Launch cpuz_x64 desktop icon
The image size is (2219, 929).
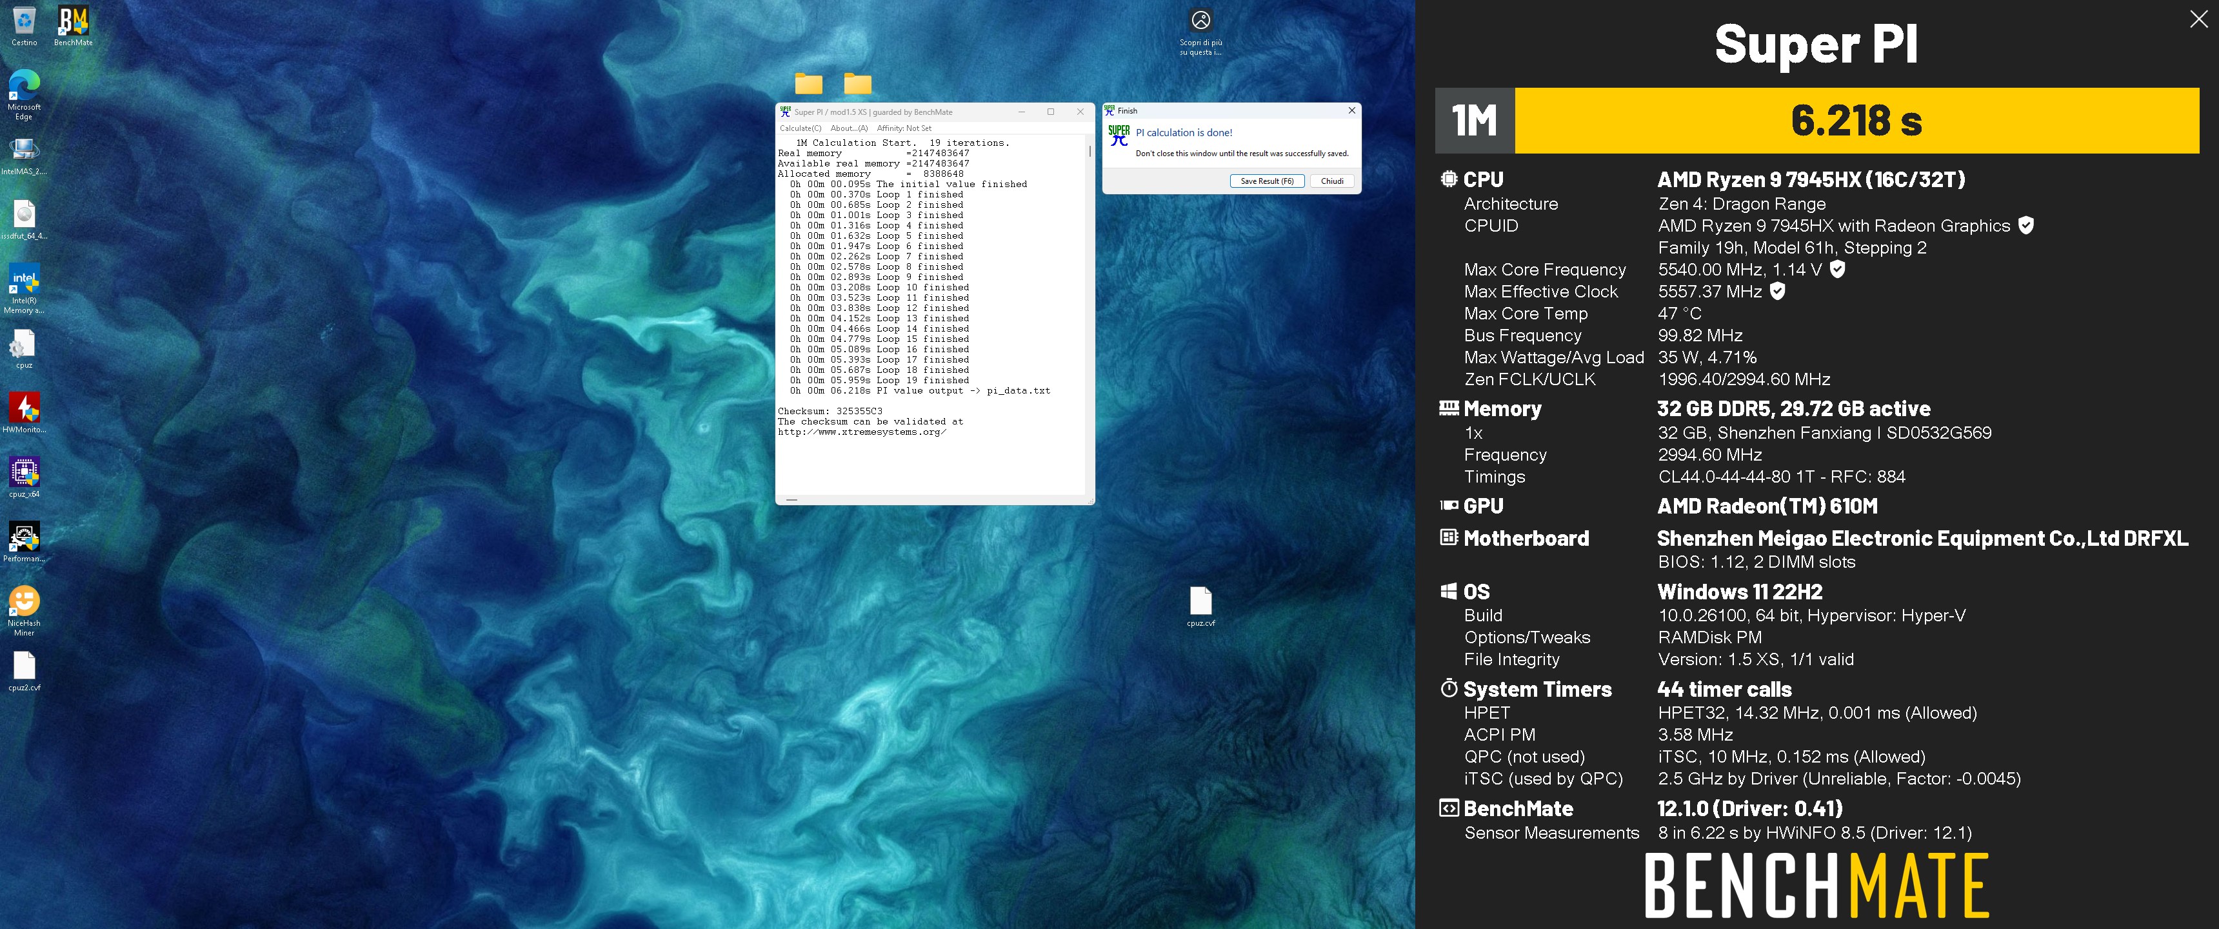pyautogui.click(x=24, y=478)
